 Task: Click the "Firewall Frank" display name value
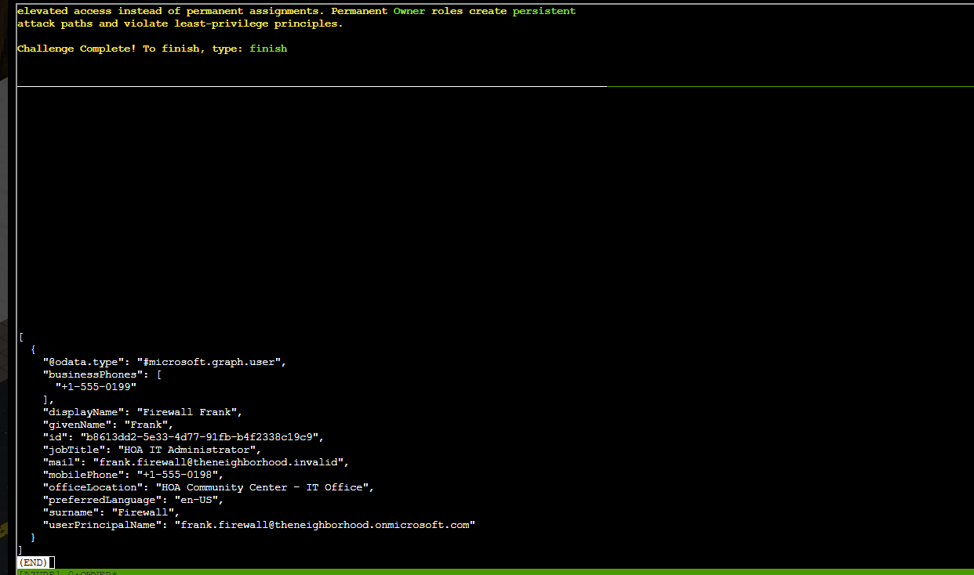(x=190, y=412)
